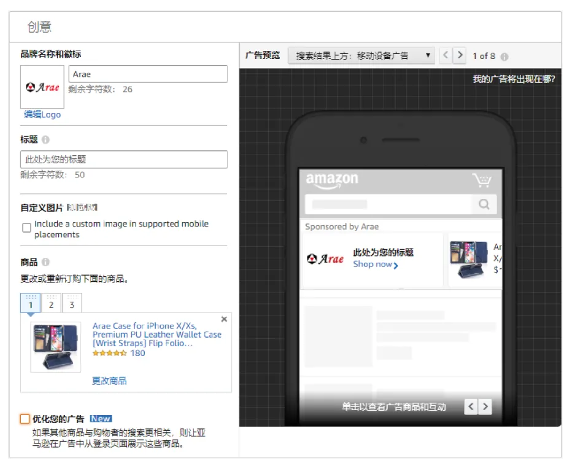Click the right arrow in phone preview footer

[x=485, y=406]
